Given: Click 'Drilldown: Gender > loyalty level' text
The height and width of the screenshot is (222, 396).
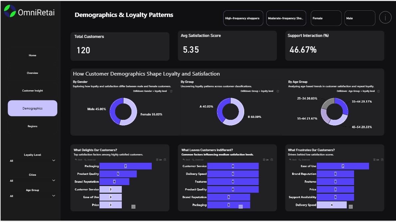Looking at the screenshot, I should tap(150, 91).
